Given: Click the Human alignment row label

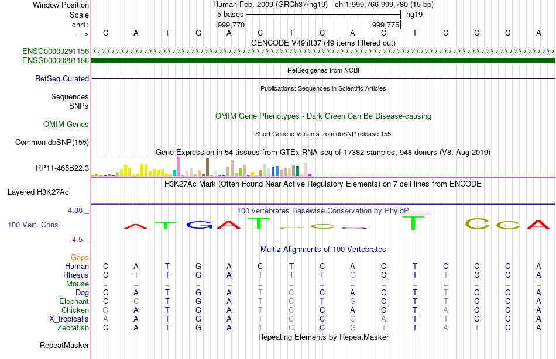Looking at the screenshot, I should [77, 266].
